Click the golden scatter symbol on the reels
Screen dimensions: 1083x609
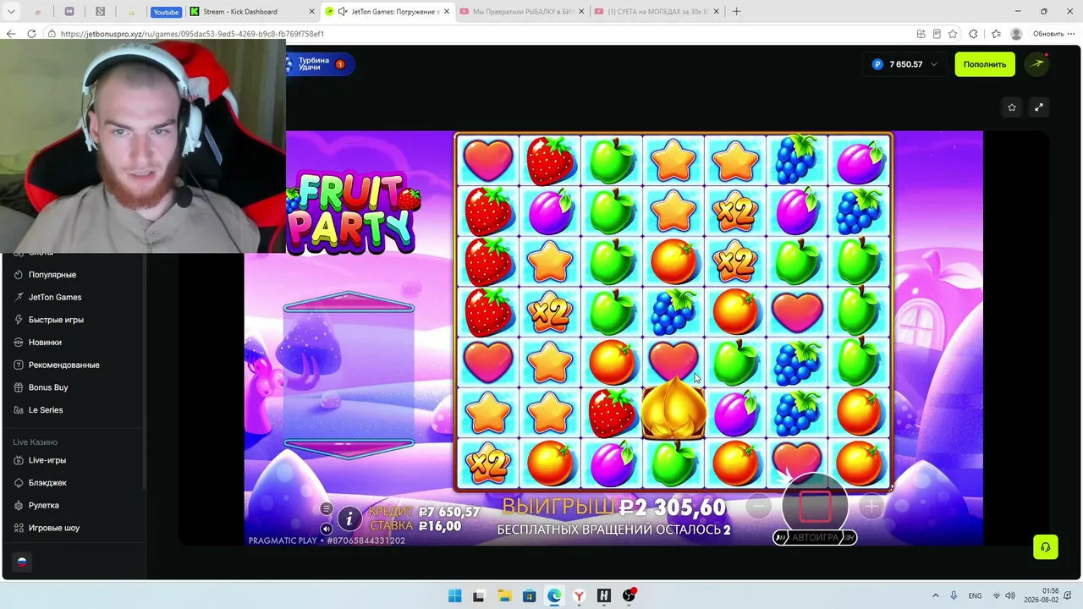coord(673,409)
